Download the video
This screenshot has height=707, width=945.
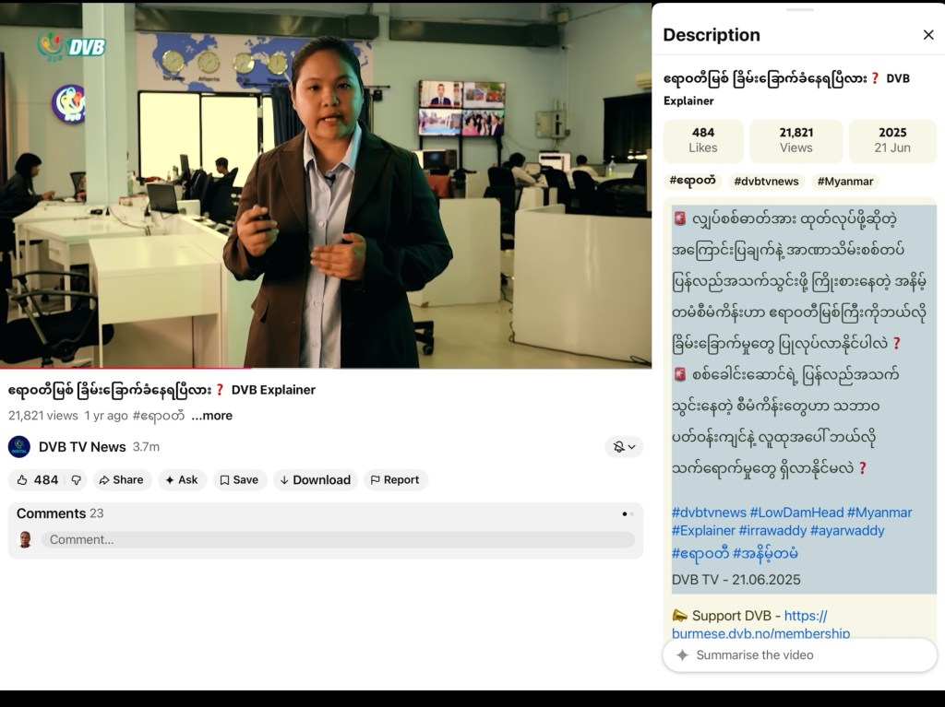pos(316,480)
